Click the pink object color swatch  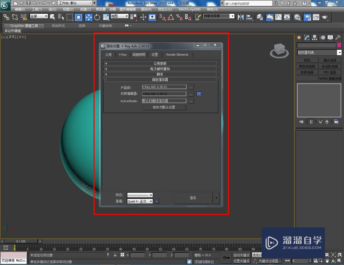pyautogui.click(x=339, y=45)
